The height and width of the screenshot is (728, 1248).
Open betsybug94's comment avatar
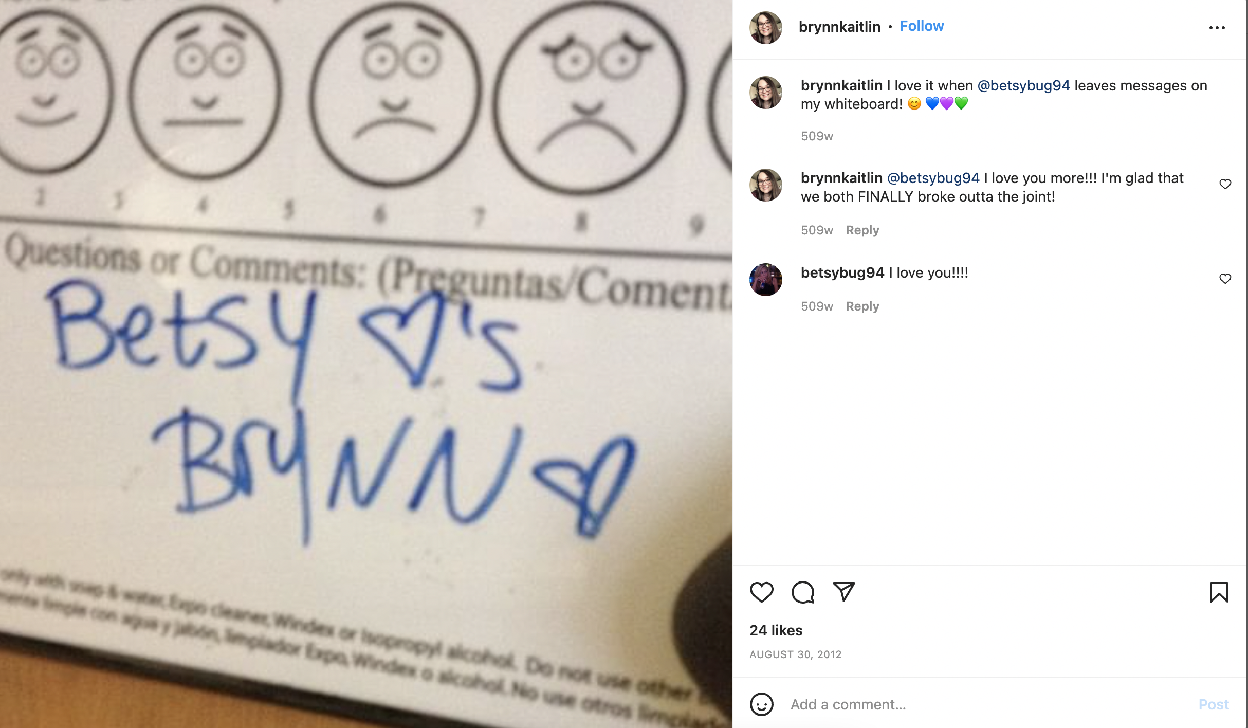point(765,280)
